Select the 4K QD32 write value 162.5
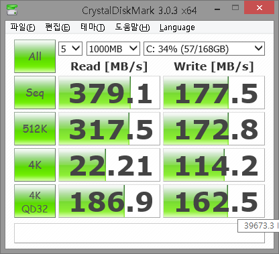Viewport: 279px width, 254px height. [x=214, y=201]
